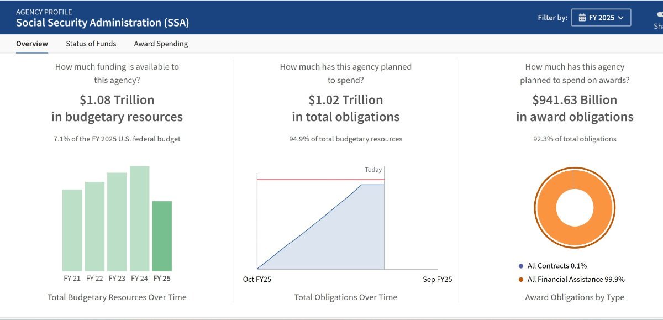The image size is (663, 320).
Task: Click the "Sep FY25" axis label
Action: [438, 280]
